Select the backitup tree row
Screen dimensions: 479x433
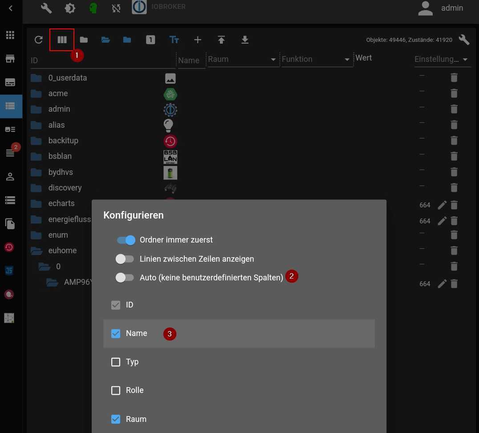[251, 141]
